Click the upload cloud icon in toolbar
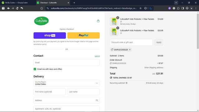 tap(187, 8)
